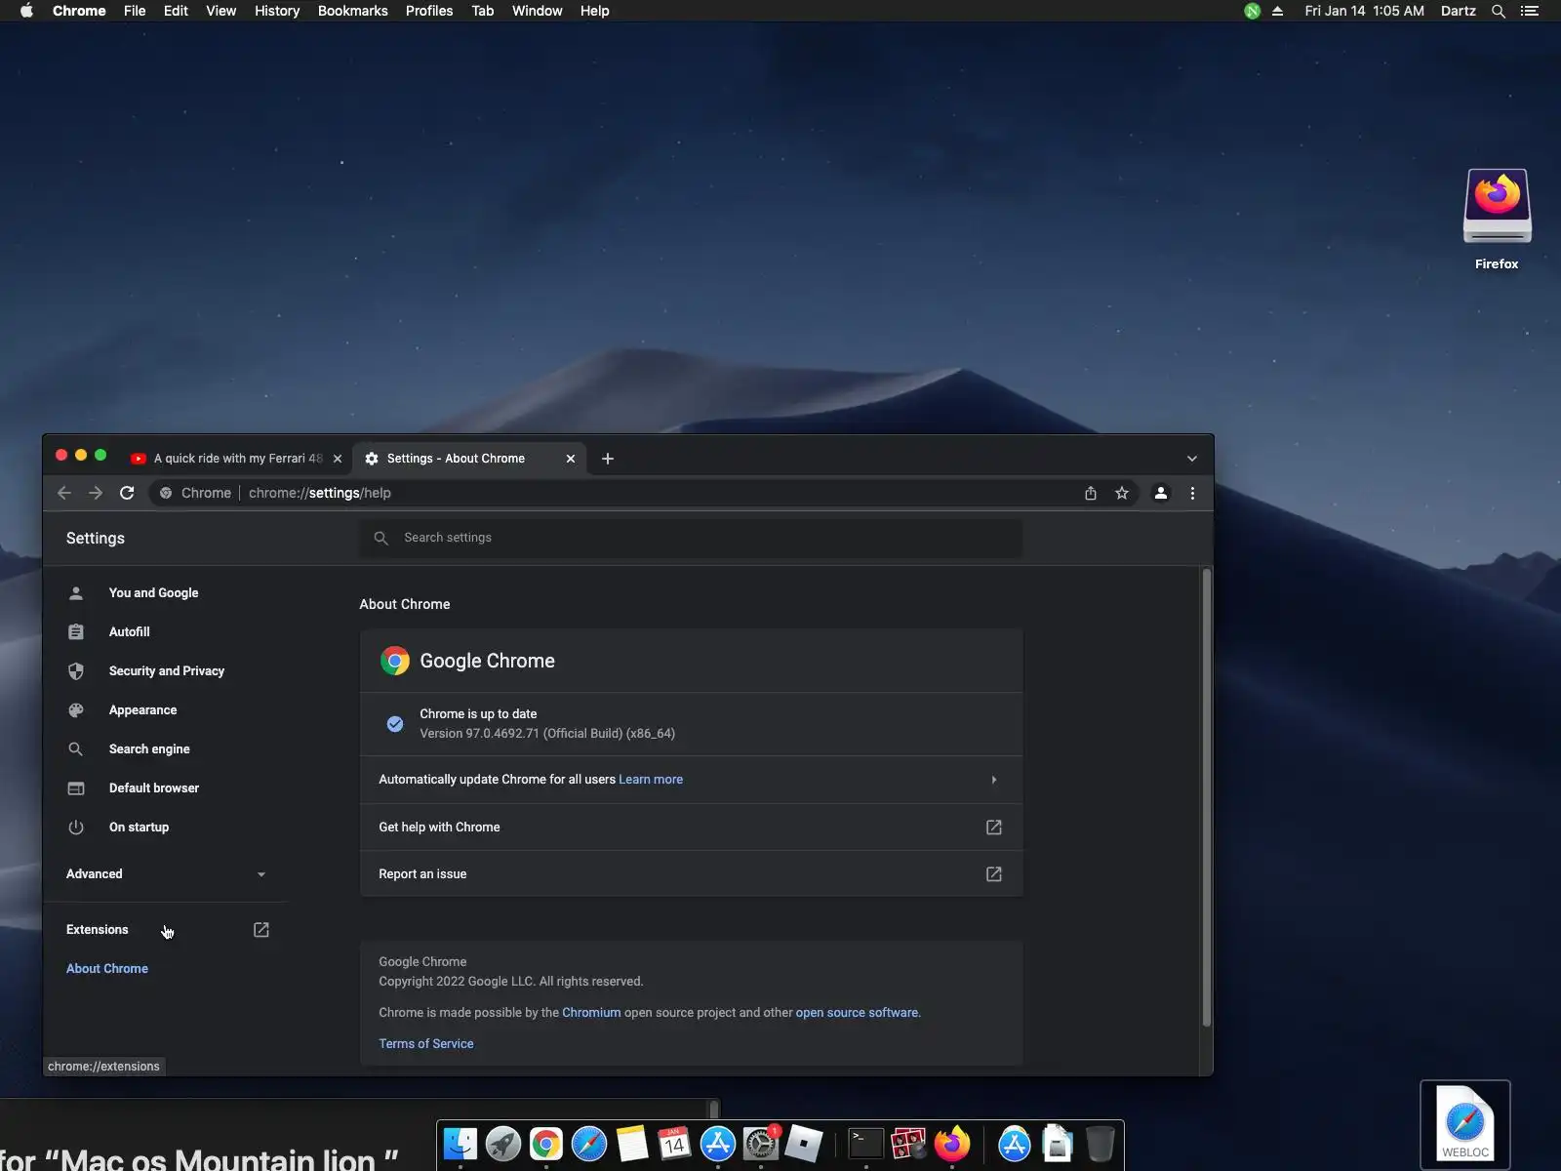
Task: Click the Spotlight search icon in the menu bar
Action: 1499,11
